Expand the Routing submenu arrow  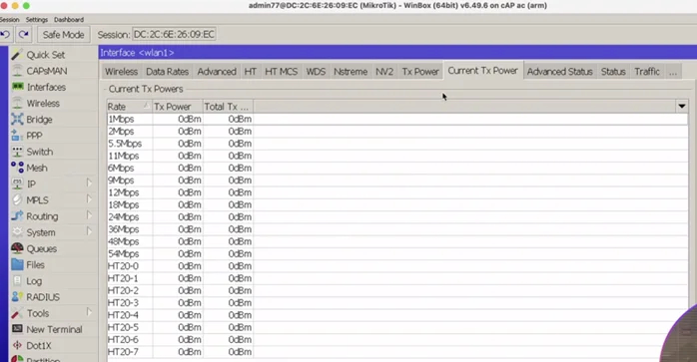[x=89, y=215]
